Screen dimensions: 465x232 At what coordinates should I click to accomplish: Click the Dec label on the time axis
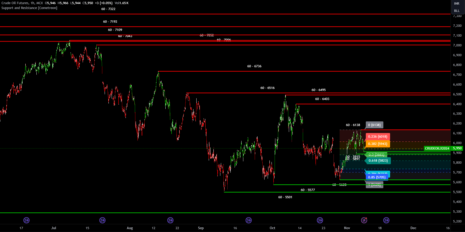pos(413,228)
